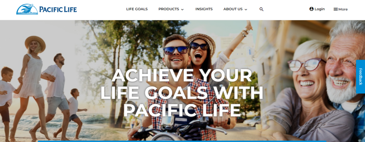365x142 pixels.
Task: Open the hamburger menu icon beside More
Action: pos(335,9)
